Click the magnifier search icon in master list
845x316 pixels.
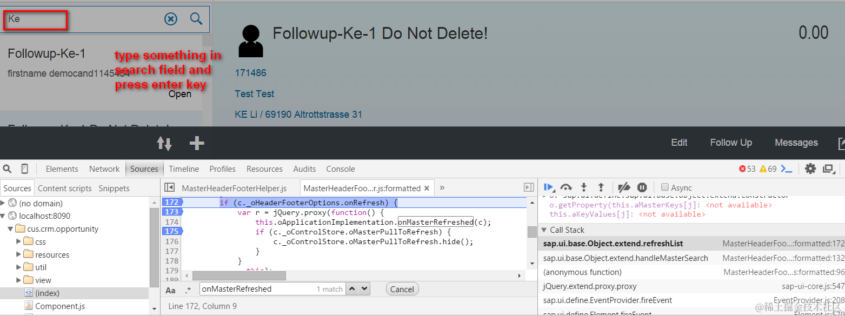tap(196, 19)
